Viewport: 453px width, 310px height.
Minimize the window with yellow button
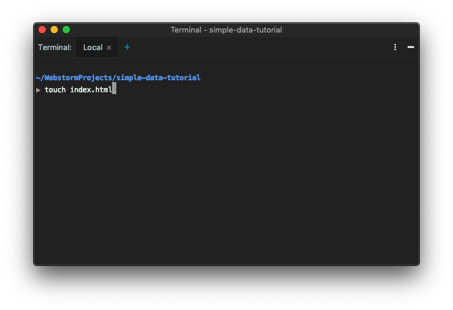[54, 30]
